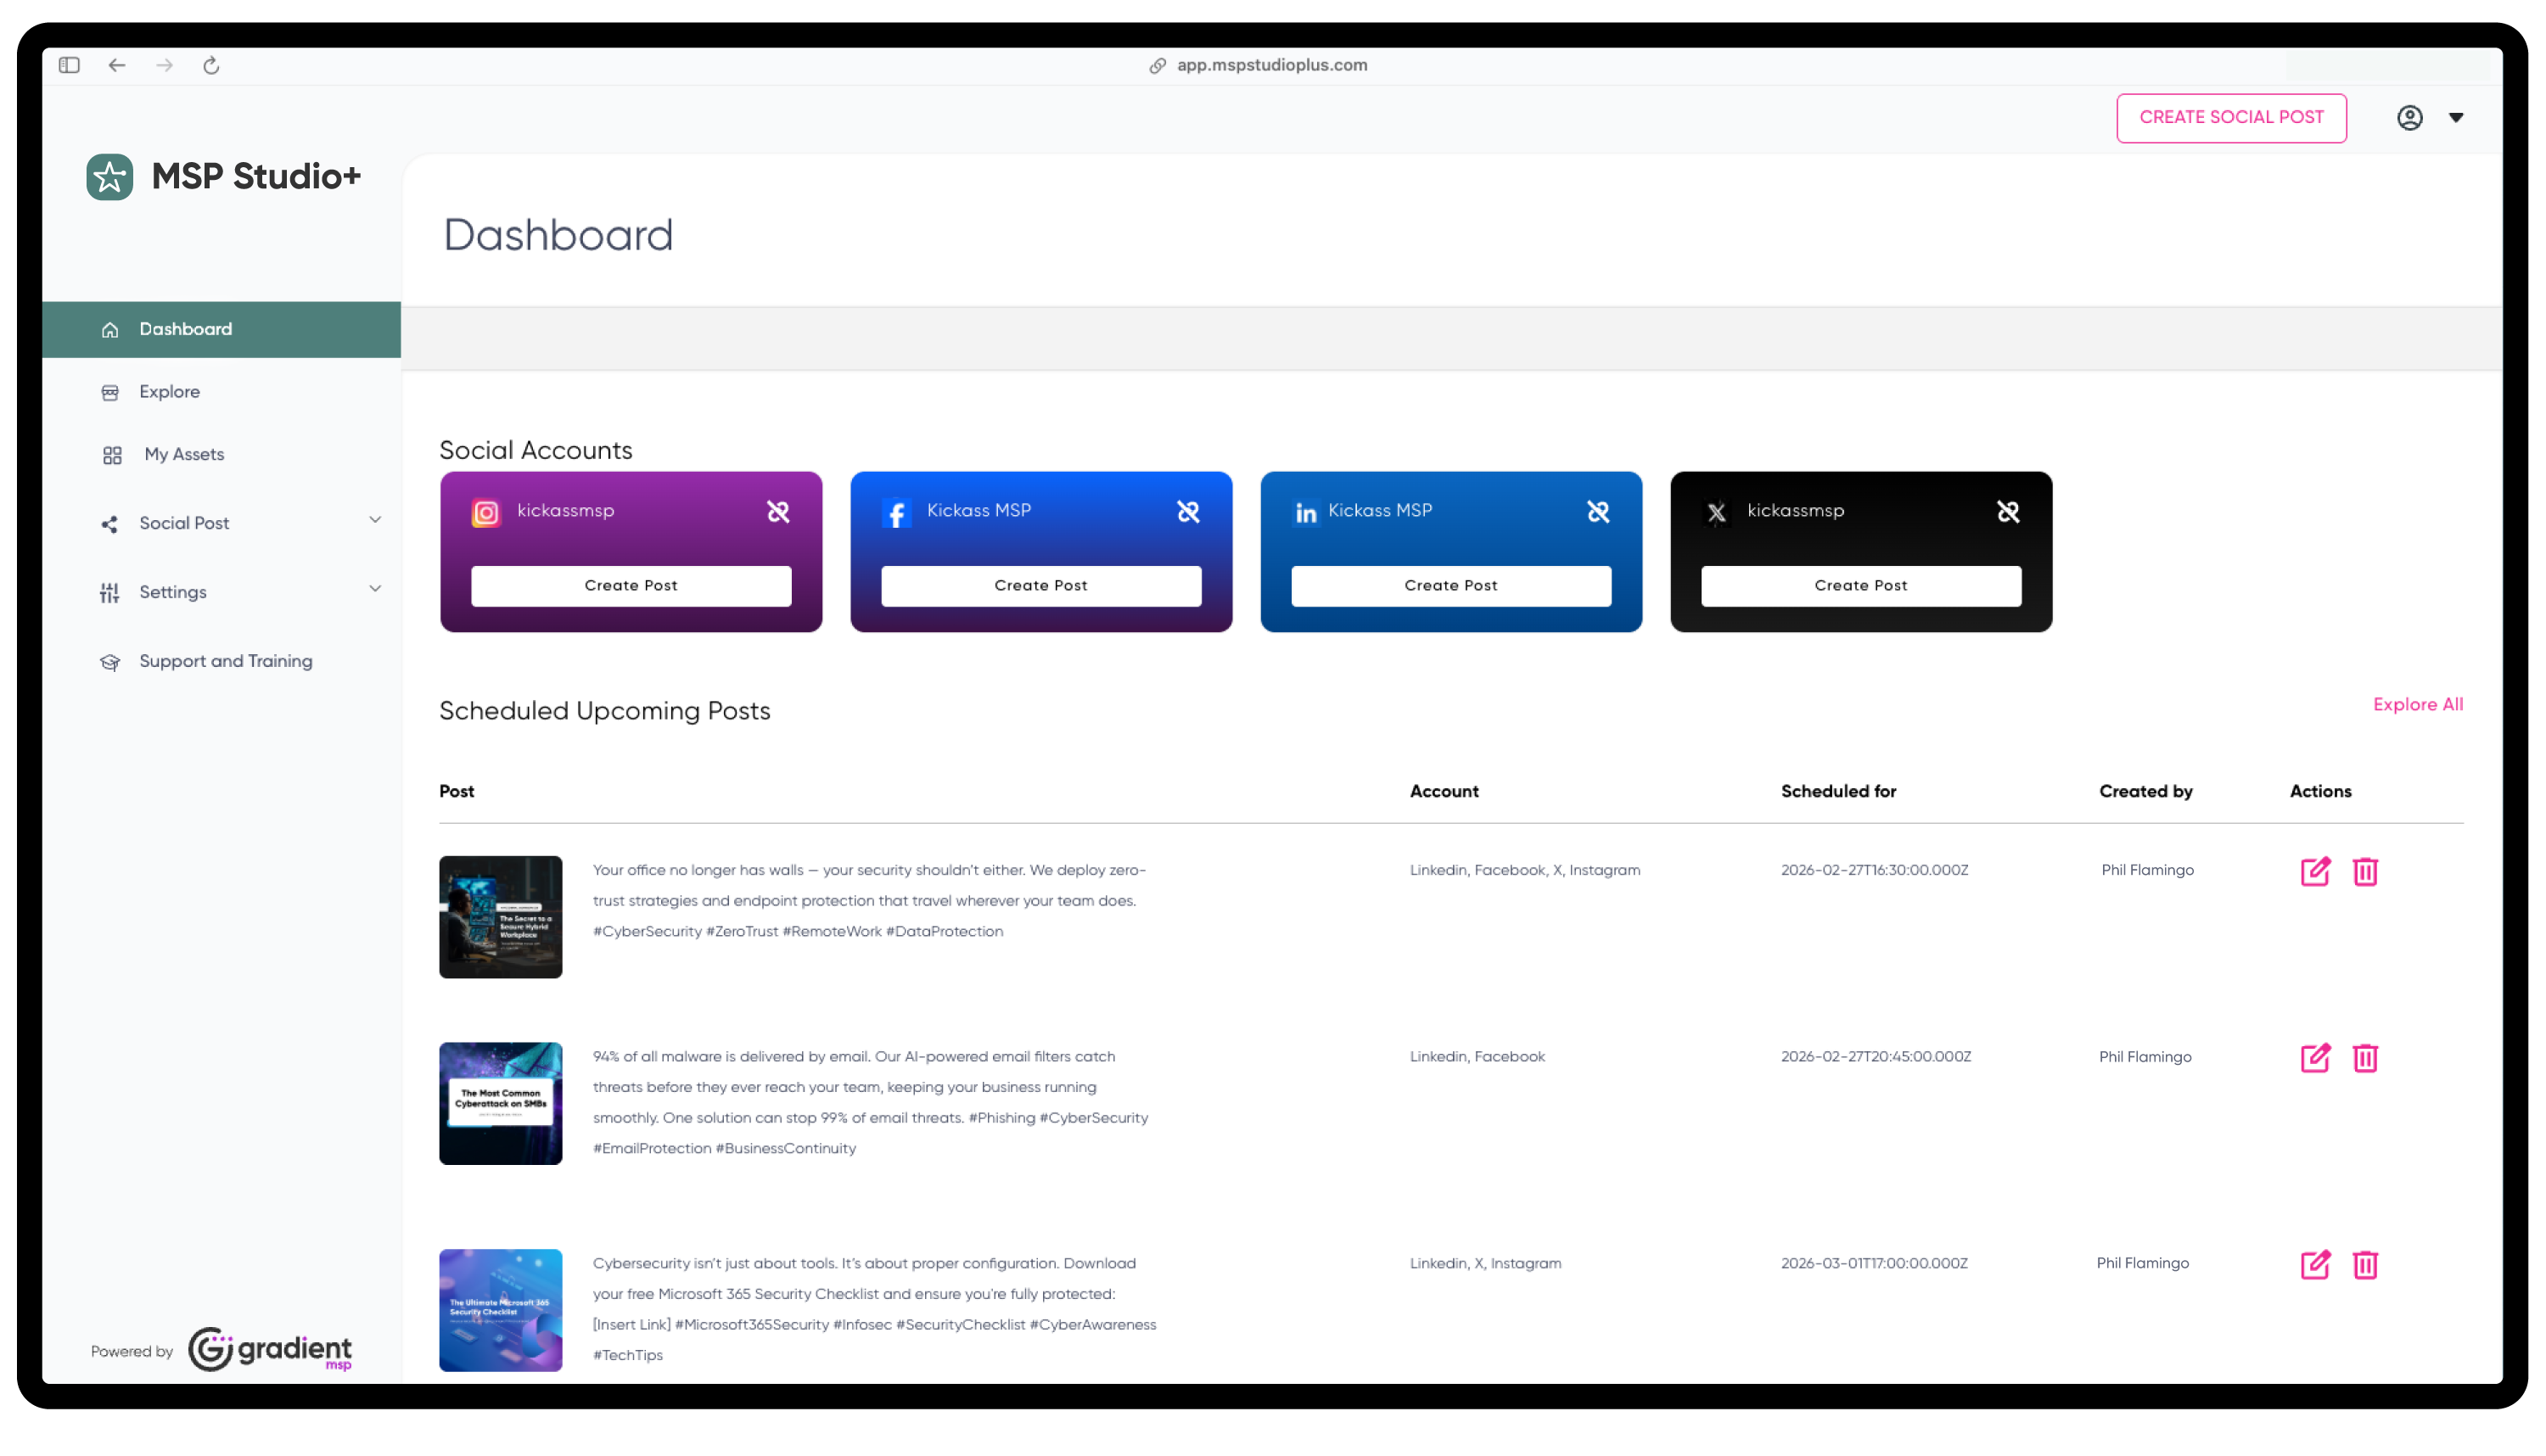2546x1456 pixels.
Task: Open the Explore menu item
Action: click(x=169, y=391)
